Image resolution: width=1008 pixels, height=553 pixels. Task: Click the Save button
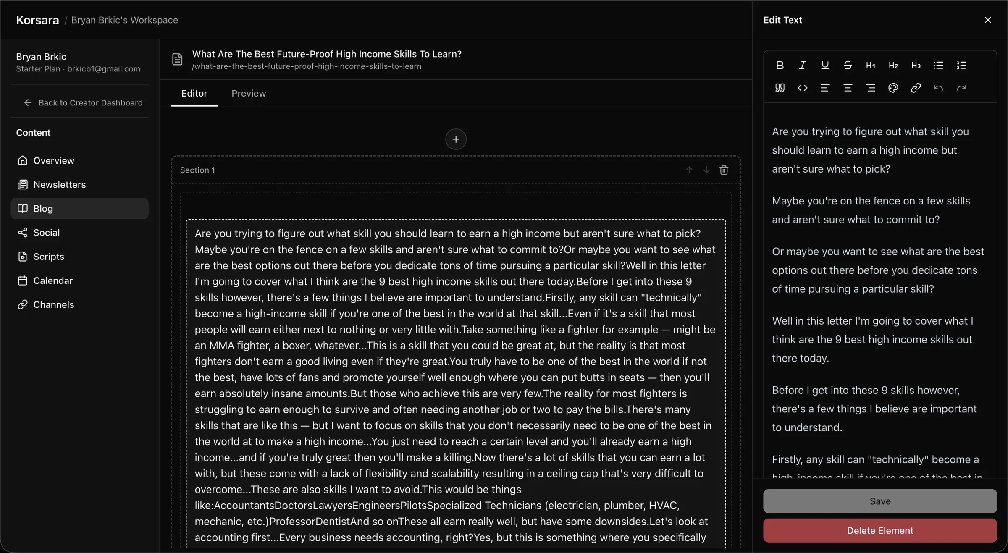880,501
